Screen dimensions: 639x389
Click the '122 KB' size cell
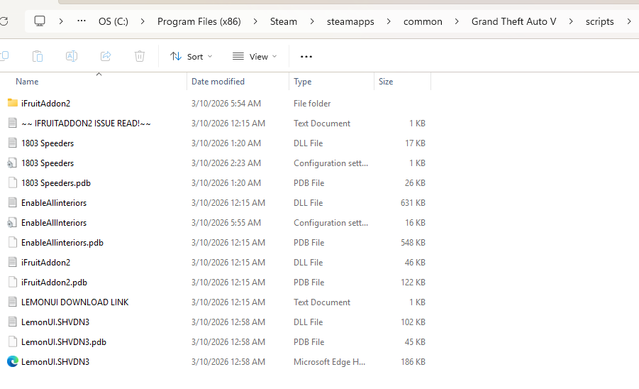(x=413, y=283)
